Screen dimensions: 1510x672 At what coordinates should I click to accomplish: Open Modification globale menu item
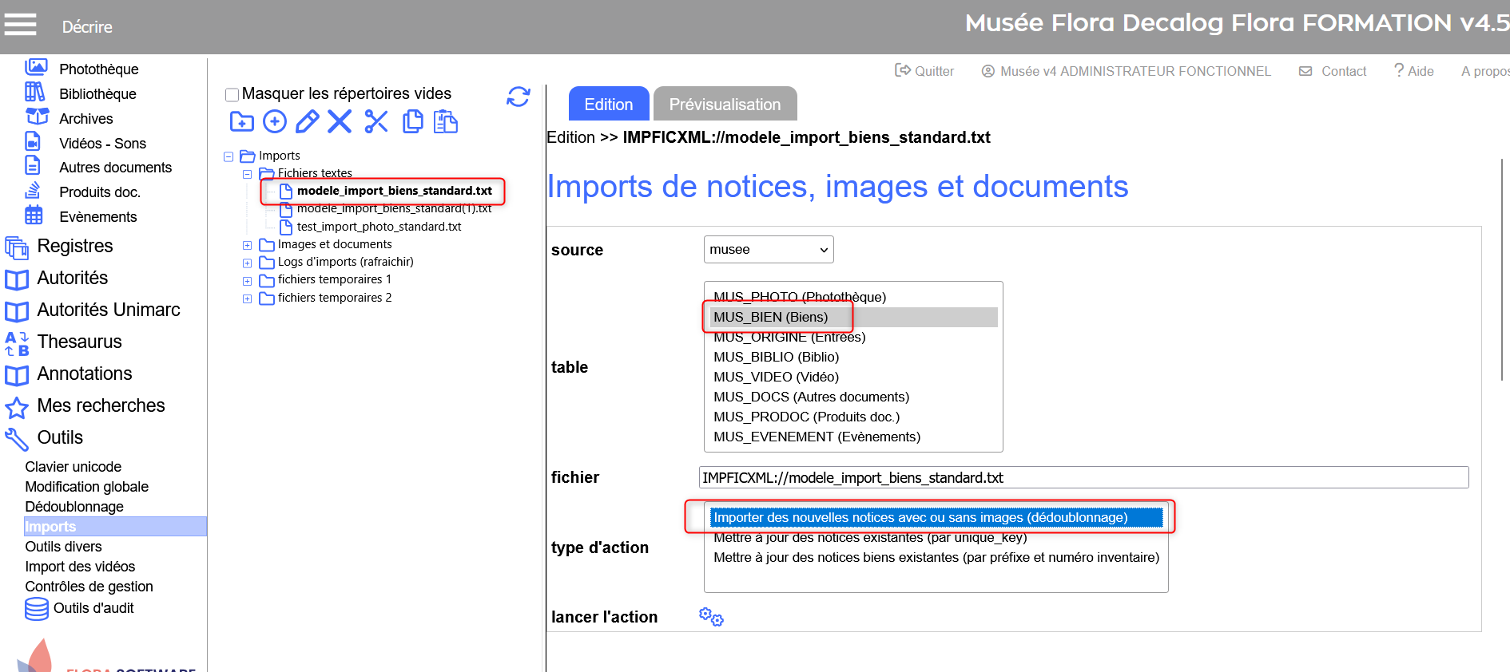[87, 487]
